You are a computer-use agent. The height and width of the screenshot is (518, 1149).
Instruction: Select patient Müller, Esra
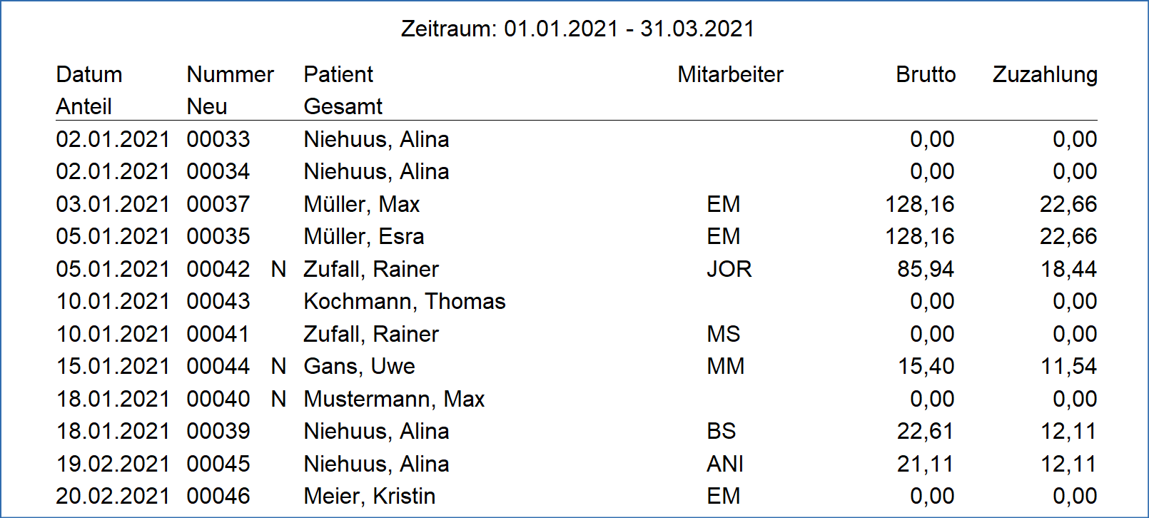point(364,236)
